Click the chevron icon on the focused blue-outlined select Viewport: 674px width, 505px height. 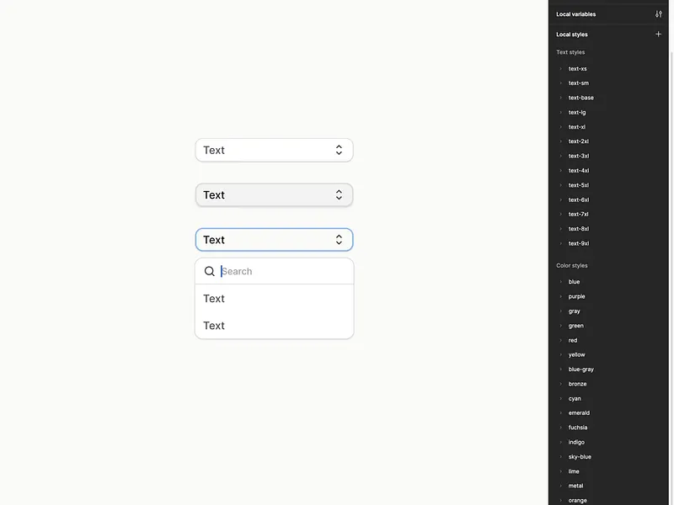click(x=339, y=240)
